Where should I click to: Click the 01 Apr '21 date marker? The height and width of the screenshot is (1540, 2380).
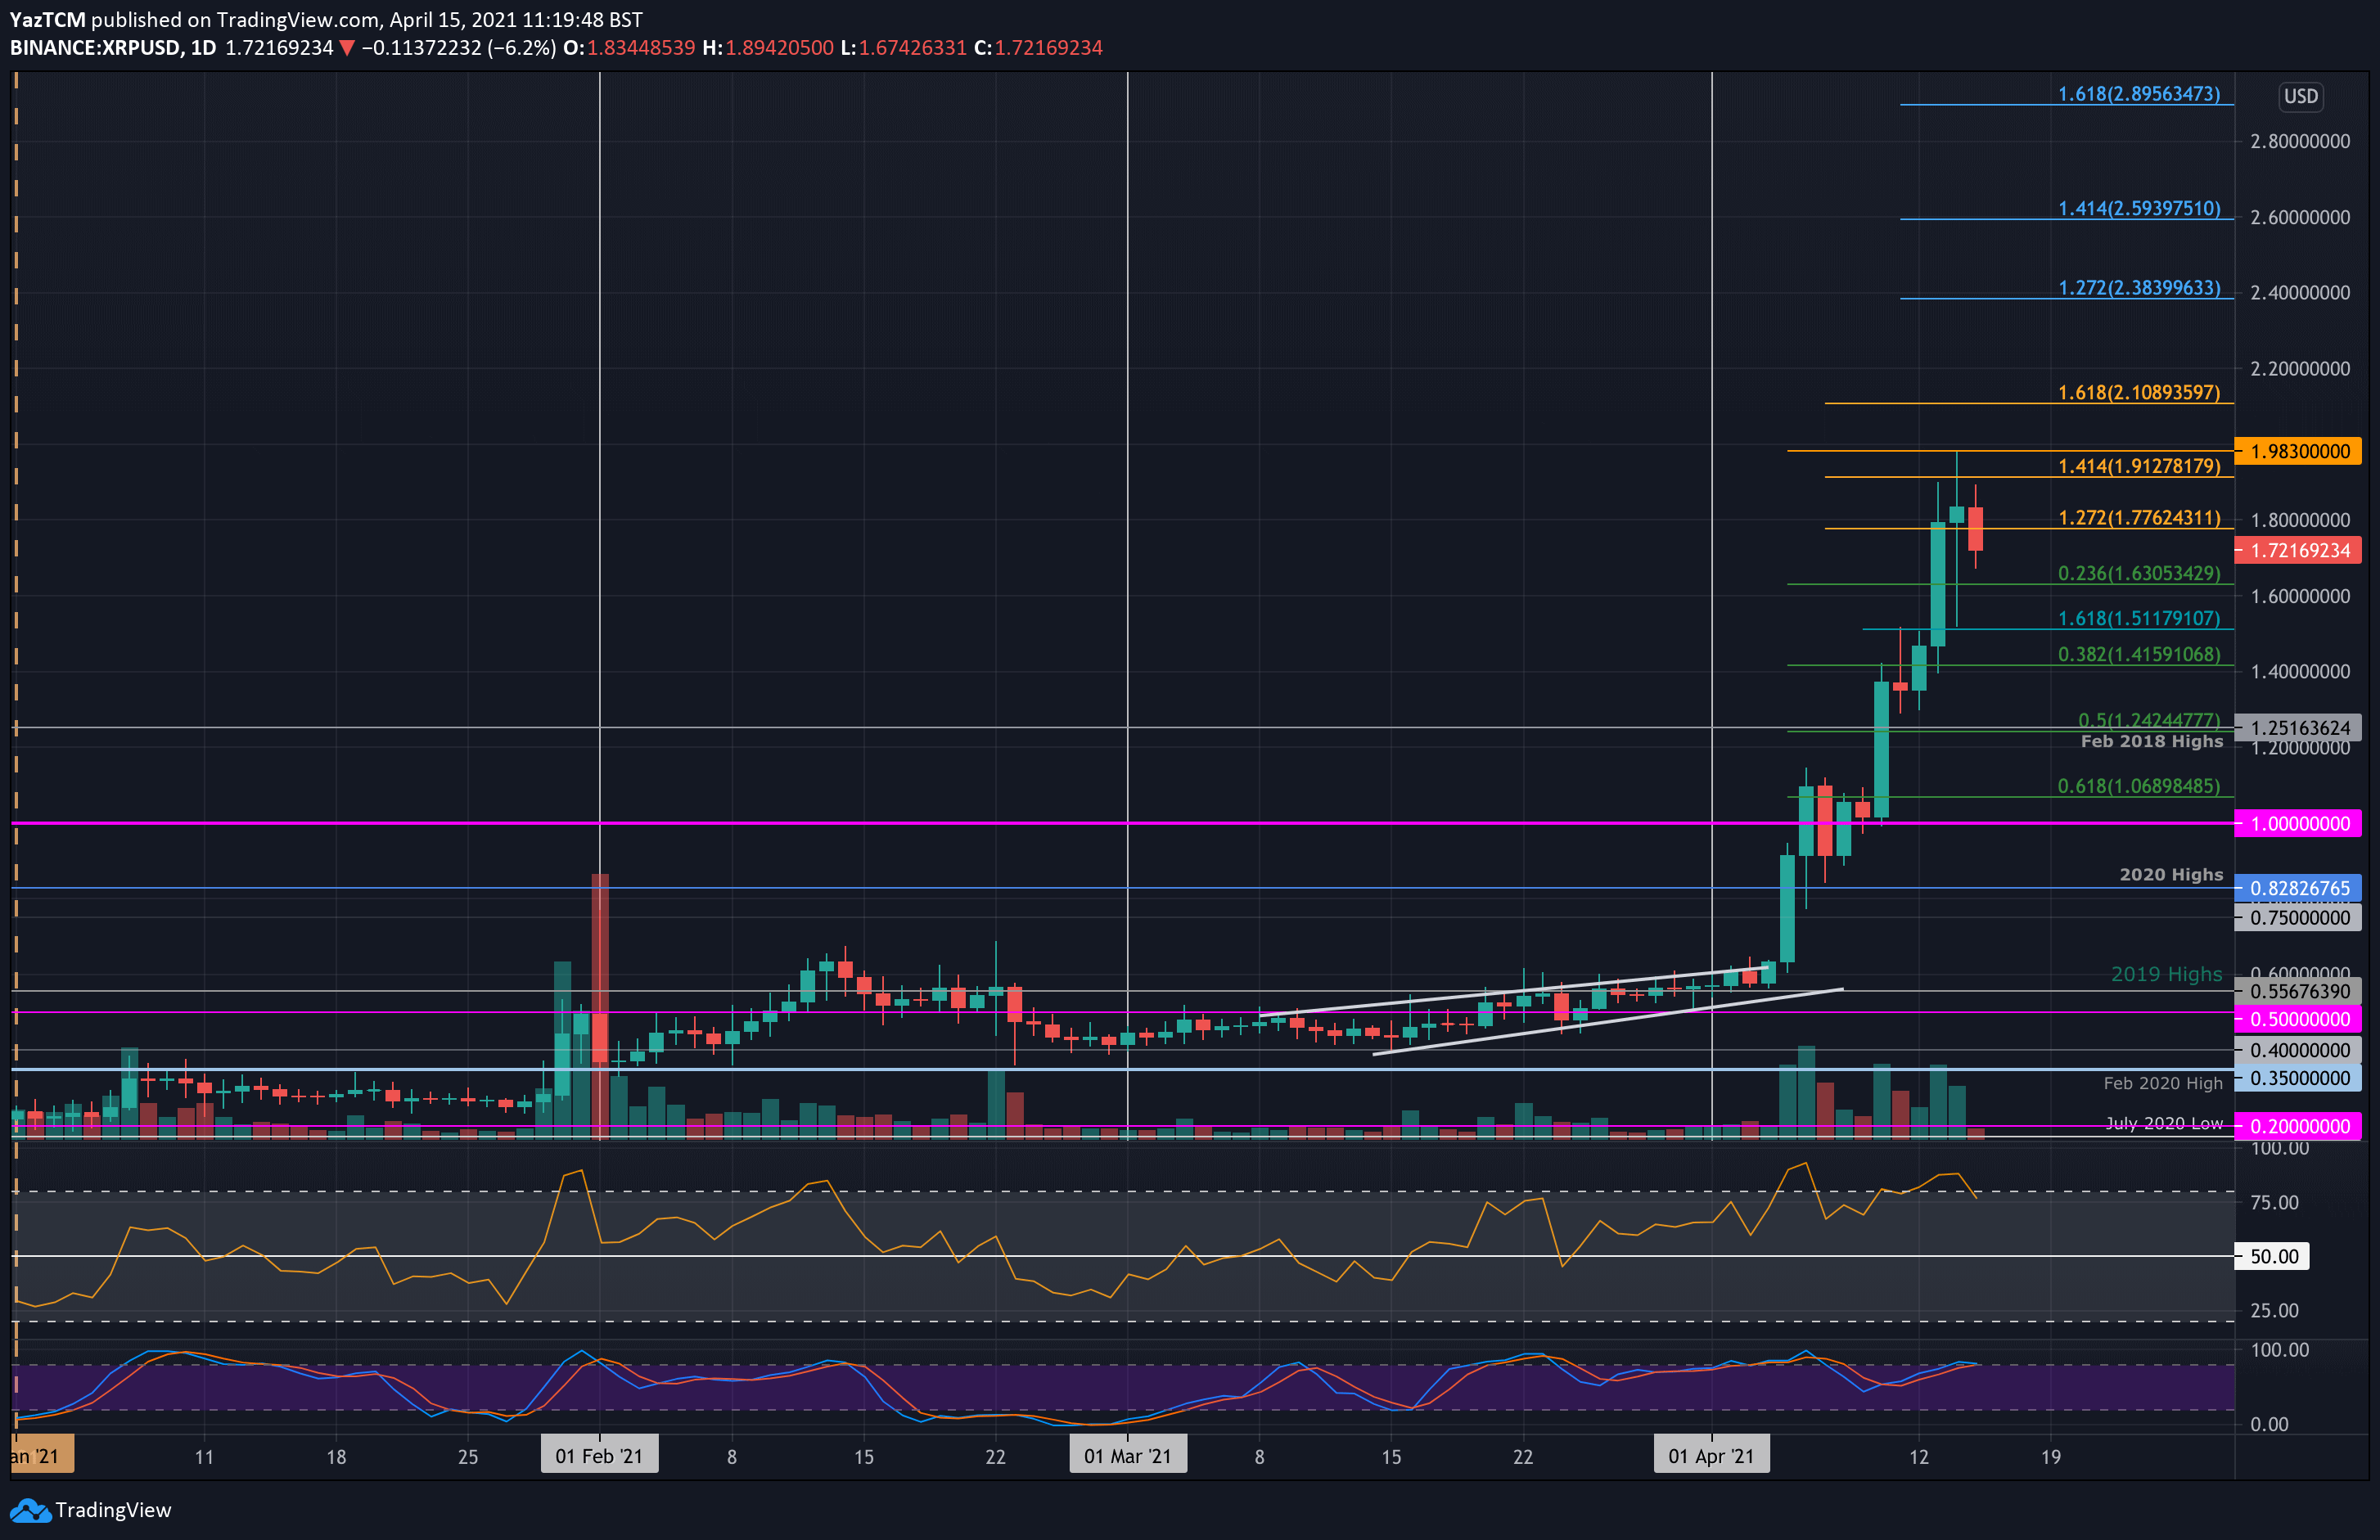(x=1711, y=1456)
